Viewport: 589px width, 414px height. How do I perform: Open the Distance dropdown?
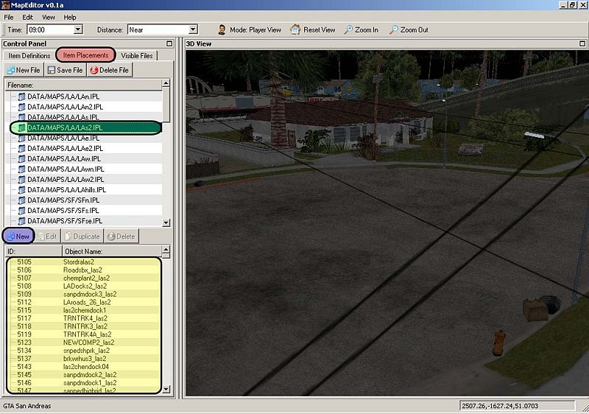(x=193, y=30)
